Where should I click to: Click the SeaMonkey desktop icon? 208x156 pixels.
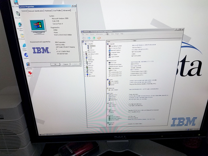tap(26, 55)
